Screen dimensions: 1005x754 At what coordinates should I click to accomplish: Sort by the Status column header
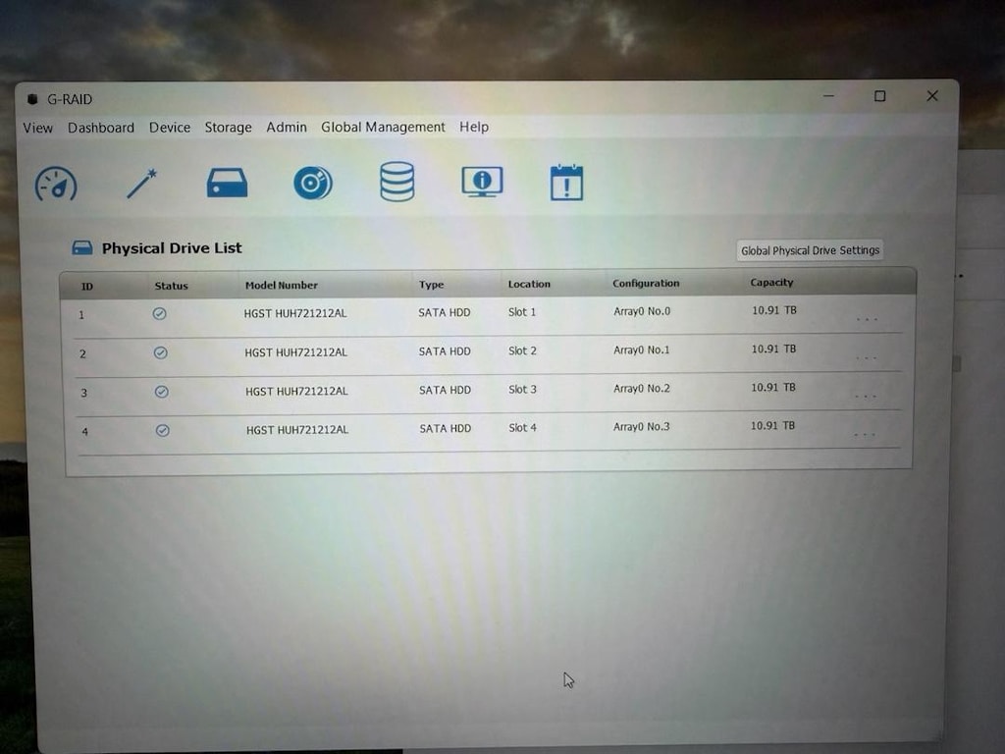(171, 286)
